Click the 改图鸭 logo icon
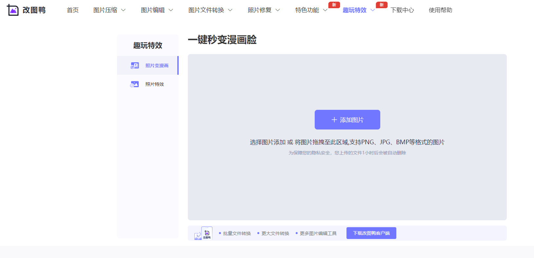Screen dimensions: 534x258 [13, 10]
